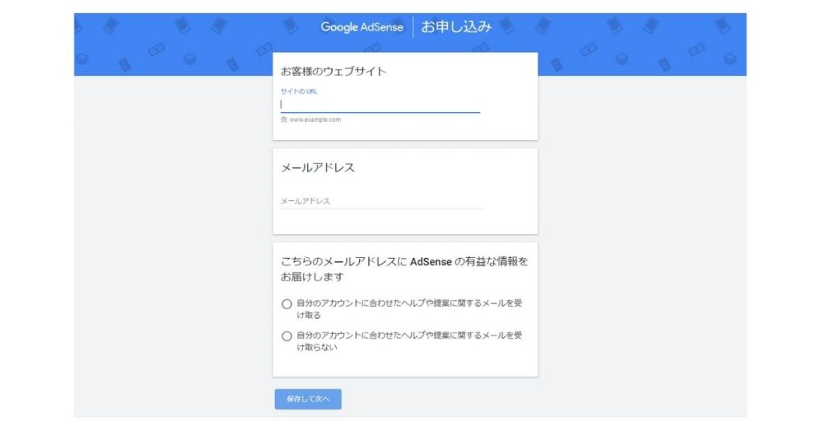Screen dimensions: 821x431
Task: Focus the サイトの URL input field
Action: [380, 104]
